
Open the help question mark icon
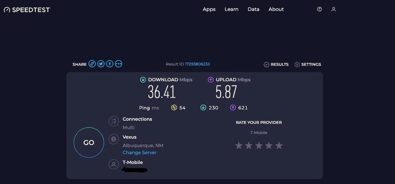click(319, 9)
